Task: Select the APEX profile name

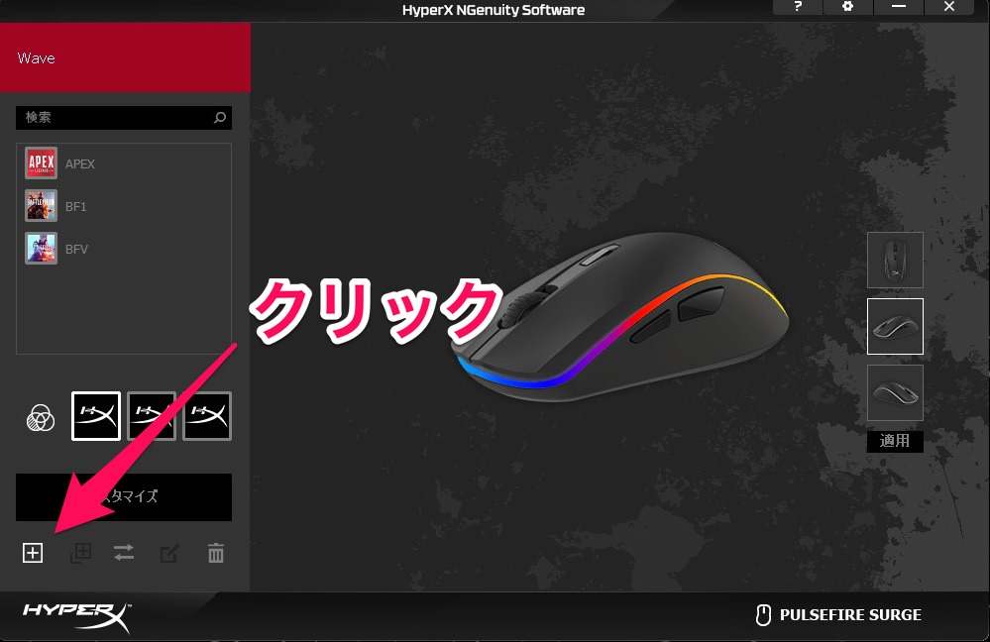Action: point(80,164)
